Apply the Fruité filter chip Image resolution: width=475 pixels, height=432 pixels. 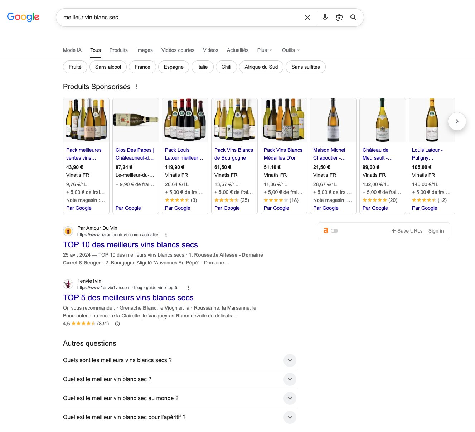tap(75, 67)
